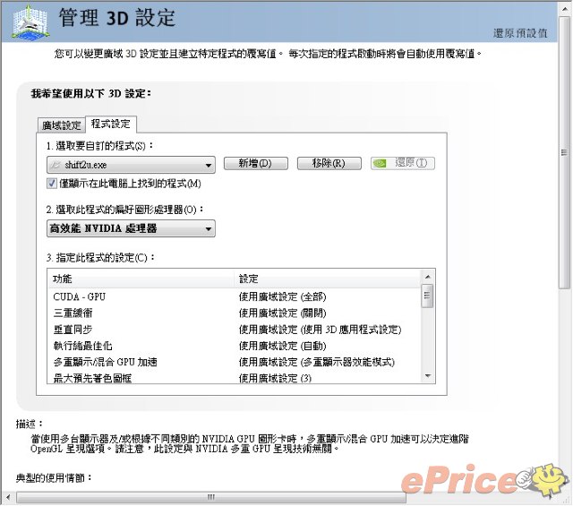The image size is (573, 506).
Task: Open the shift2u.exe program dropdown
Action: (131, 165)
